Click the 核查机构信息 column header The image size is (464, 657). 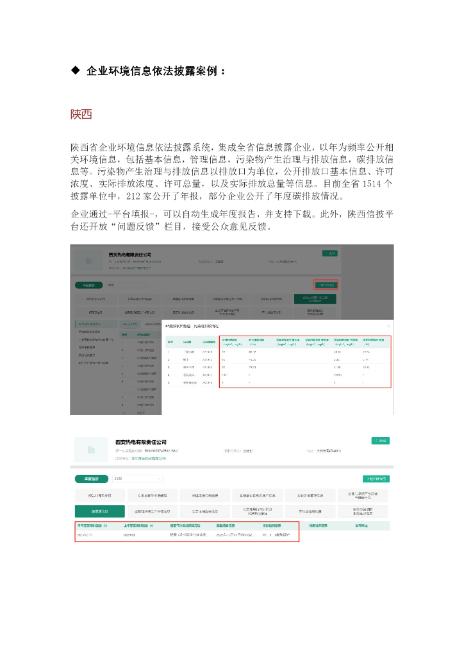pos(319,525)
